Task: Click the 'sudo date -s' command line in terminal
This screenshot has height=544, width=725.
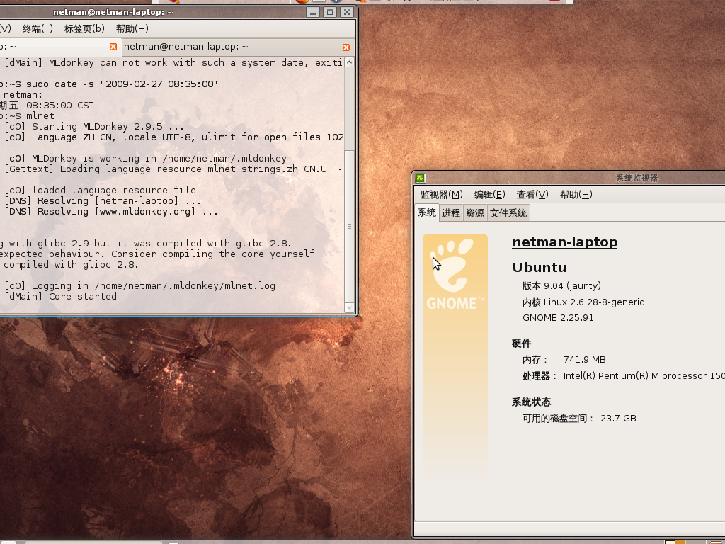Action: (x=108, y=84)
